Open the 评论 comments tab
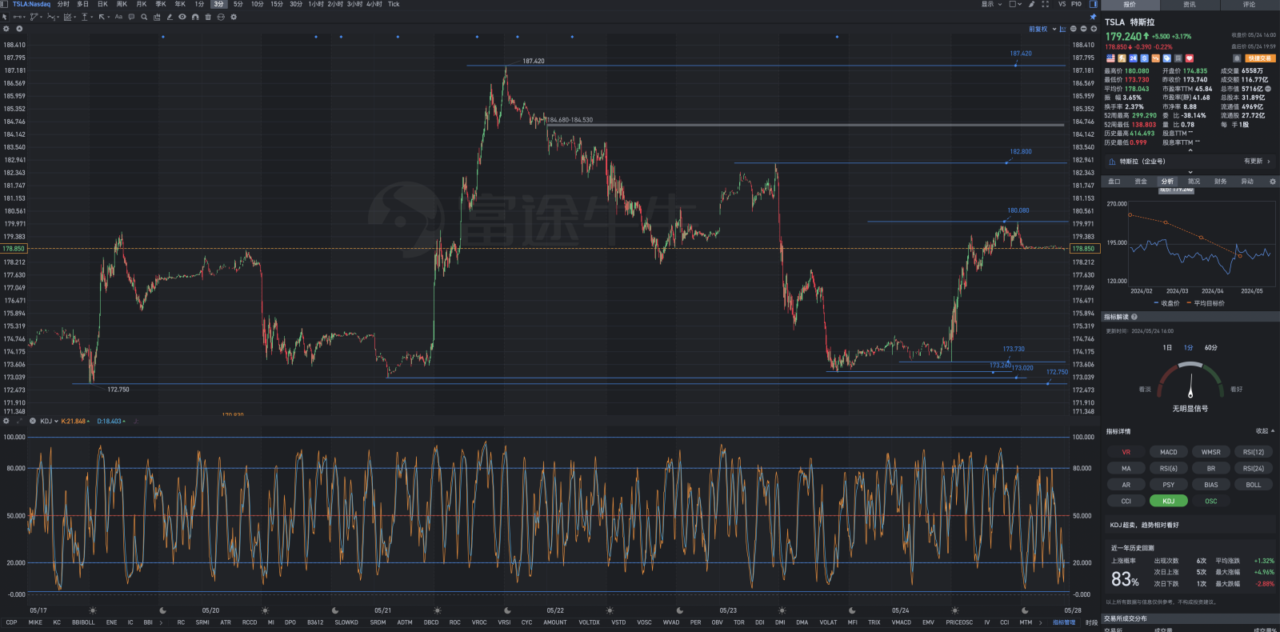 tap(1249, 5)
